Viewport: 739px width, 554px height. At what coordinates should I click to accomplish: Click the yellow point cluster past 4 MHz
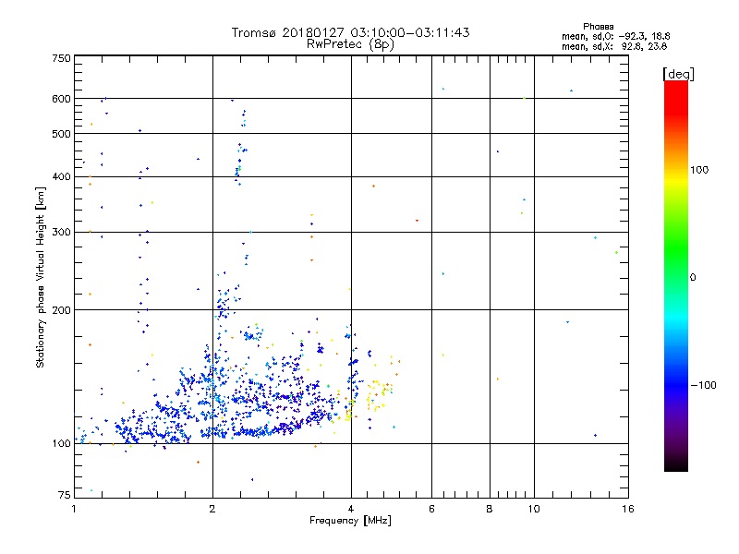pos(380,393)
